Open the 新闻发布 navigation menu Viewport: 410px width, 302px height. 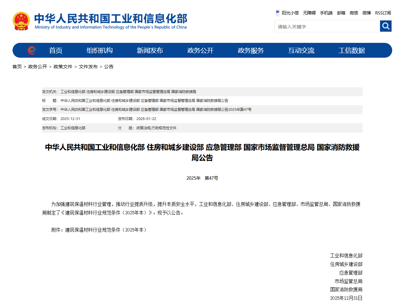[150, 50]
